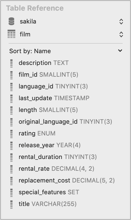Click the Table Reference panel heading

[35, 8]
